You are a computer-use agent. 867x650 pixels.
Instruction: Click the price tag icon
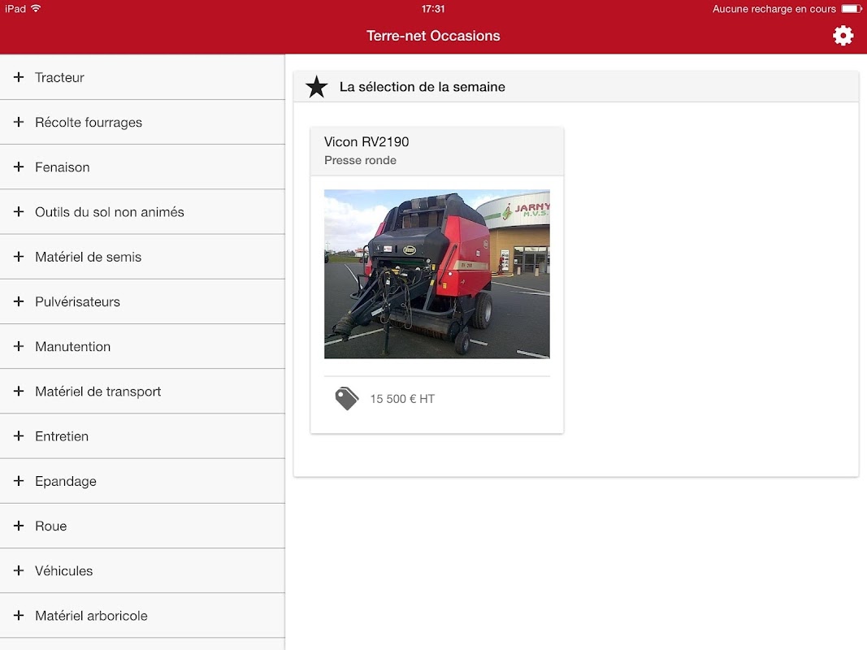pos(347,398)
